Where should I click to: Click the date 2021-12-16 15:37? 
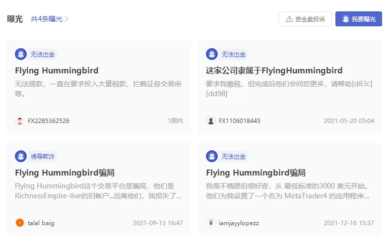(349, 223)
